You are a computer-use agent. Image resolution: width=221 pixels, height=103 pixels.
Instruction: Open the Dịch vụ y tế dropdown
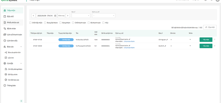point(104,16)
